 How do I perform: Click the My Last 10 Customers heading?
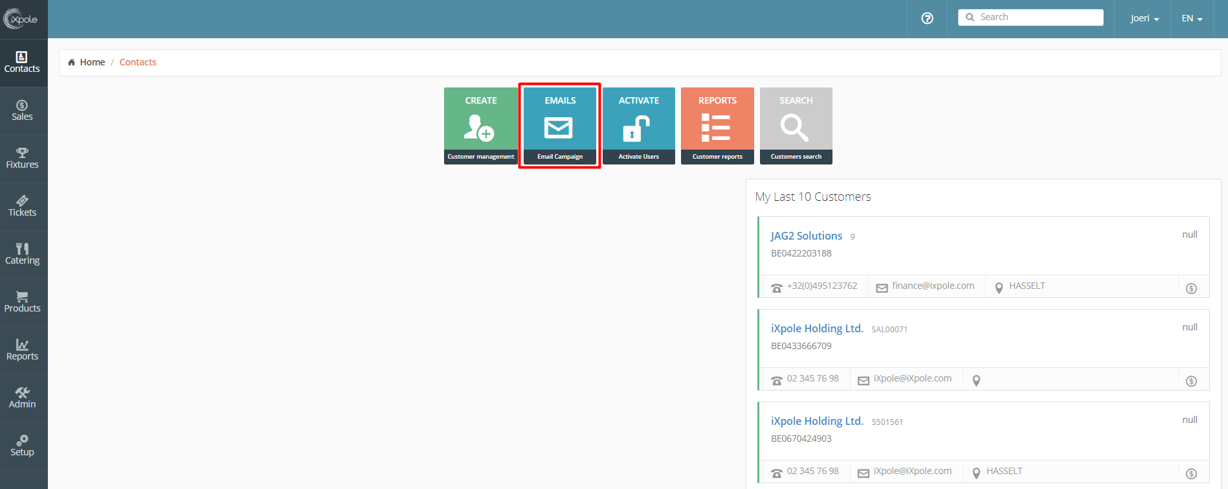[x=813, y=197]
